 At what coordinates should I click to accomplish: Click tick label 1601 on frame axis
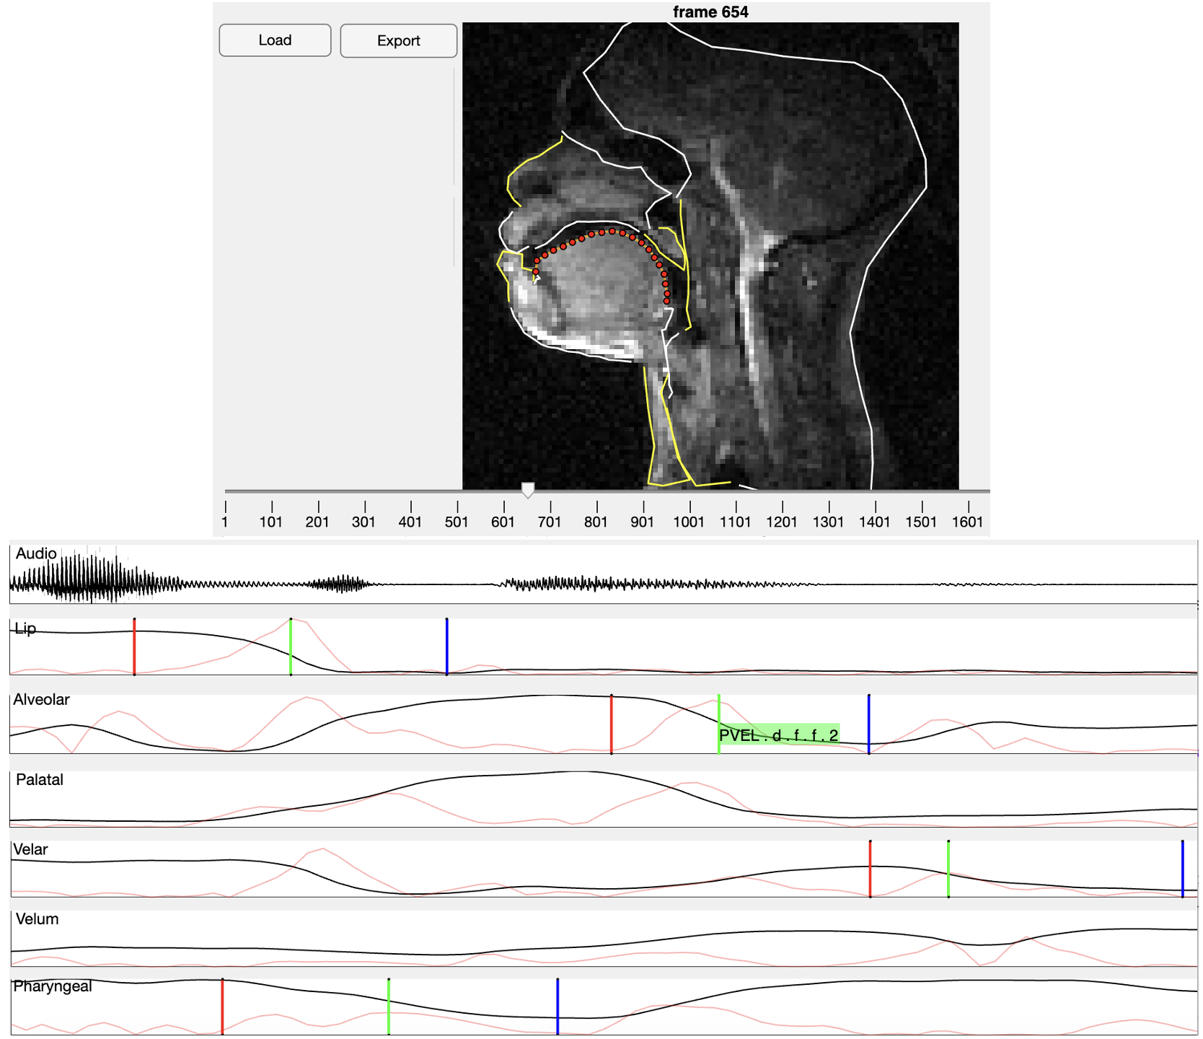(x=967, y=522)
